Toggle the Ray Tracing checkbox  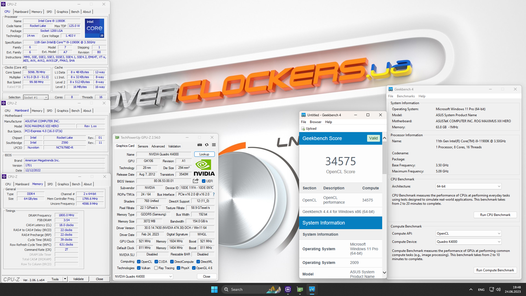(x=156, y=268)
